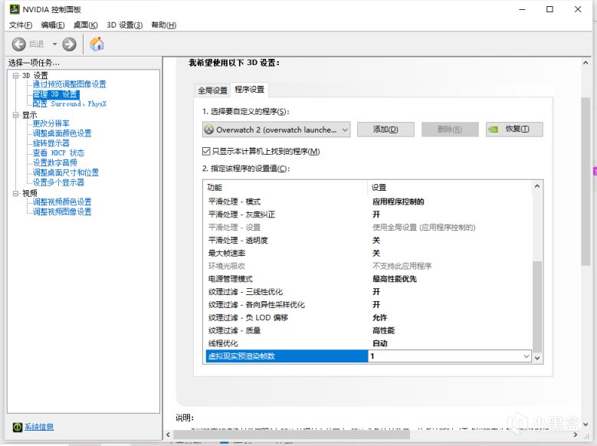Collapse the 3D 设置 tree node
Screen dimensions: 597x446
click(15, 75)
